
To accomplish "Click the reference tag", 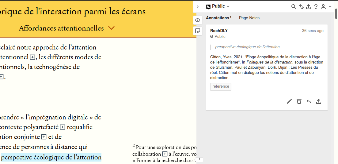I will (221, 86).
